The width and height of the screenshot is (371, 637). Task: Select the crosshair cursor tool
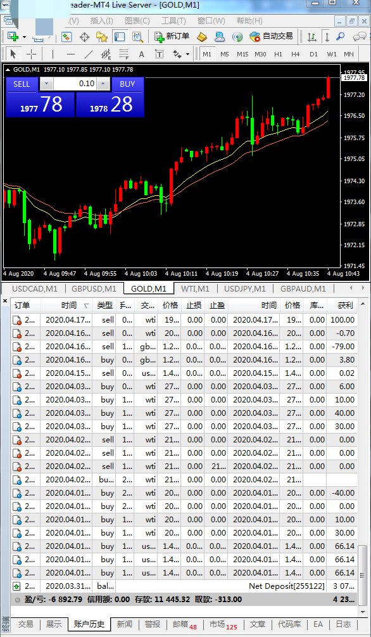click(31, 54)
